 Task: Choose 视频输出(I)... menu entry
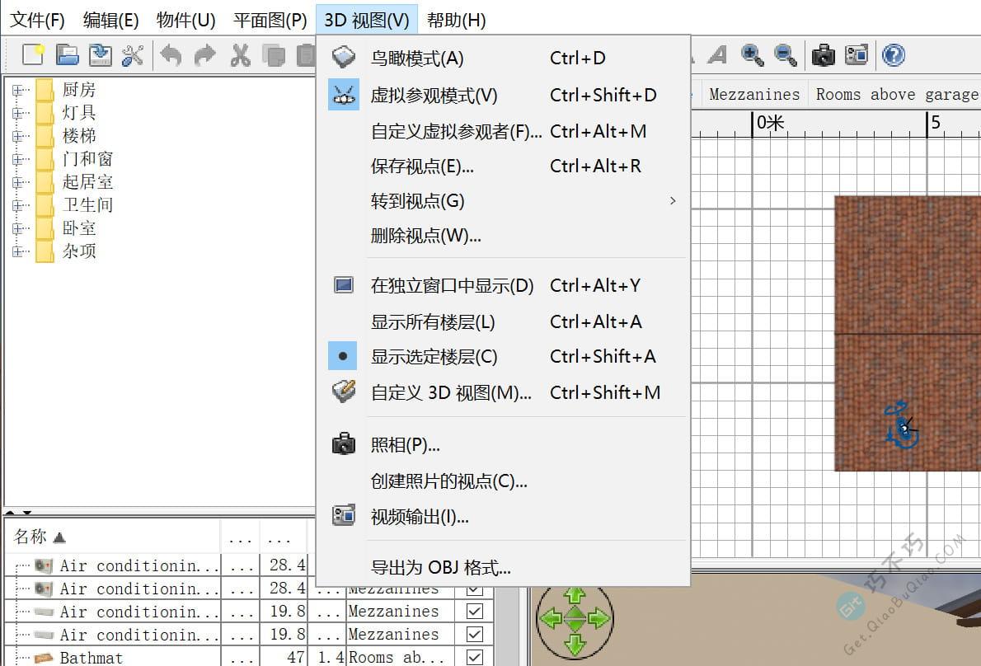click(503, 517)
